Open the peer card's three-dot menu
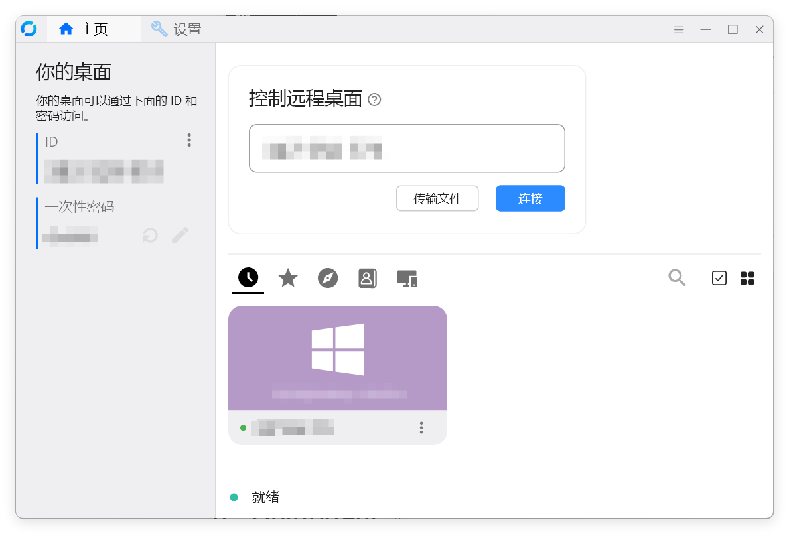 coord(421,428)
